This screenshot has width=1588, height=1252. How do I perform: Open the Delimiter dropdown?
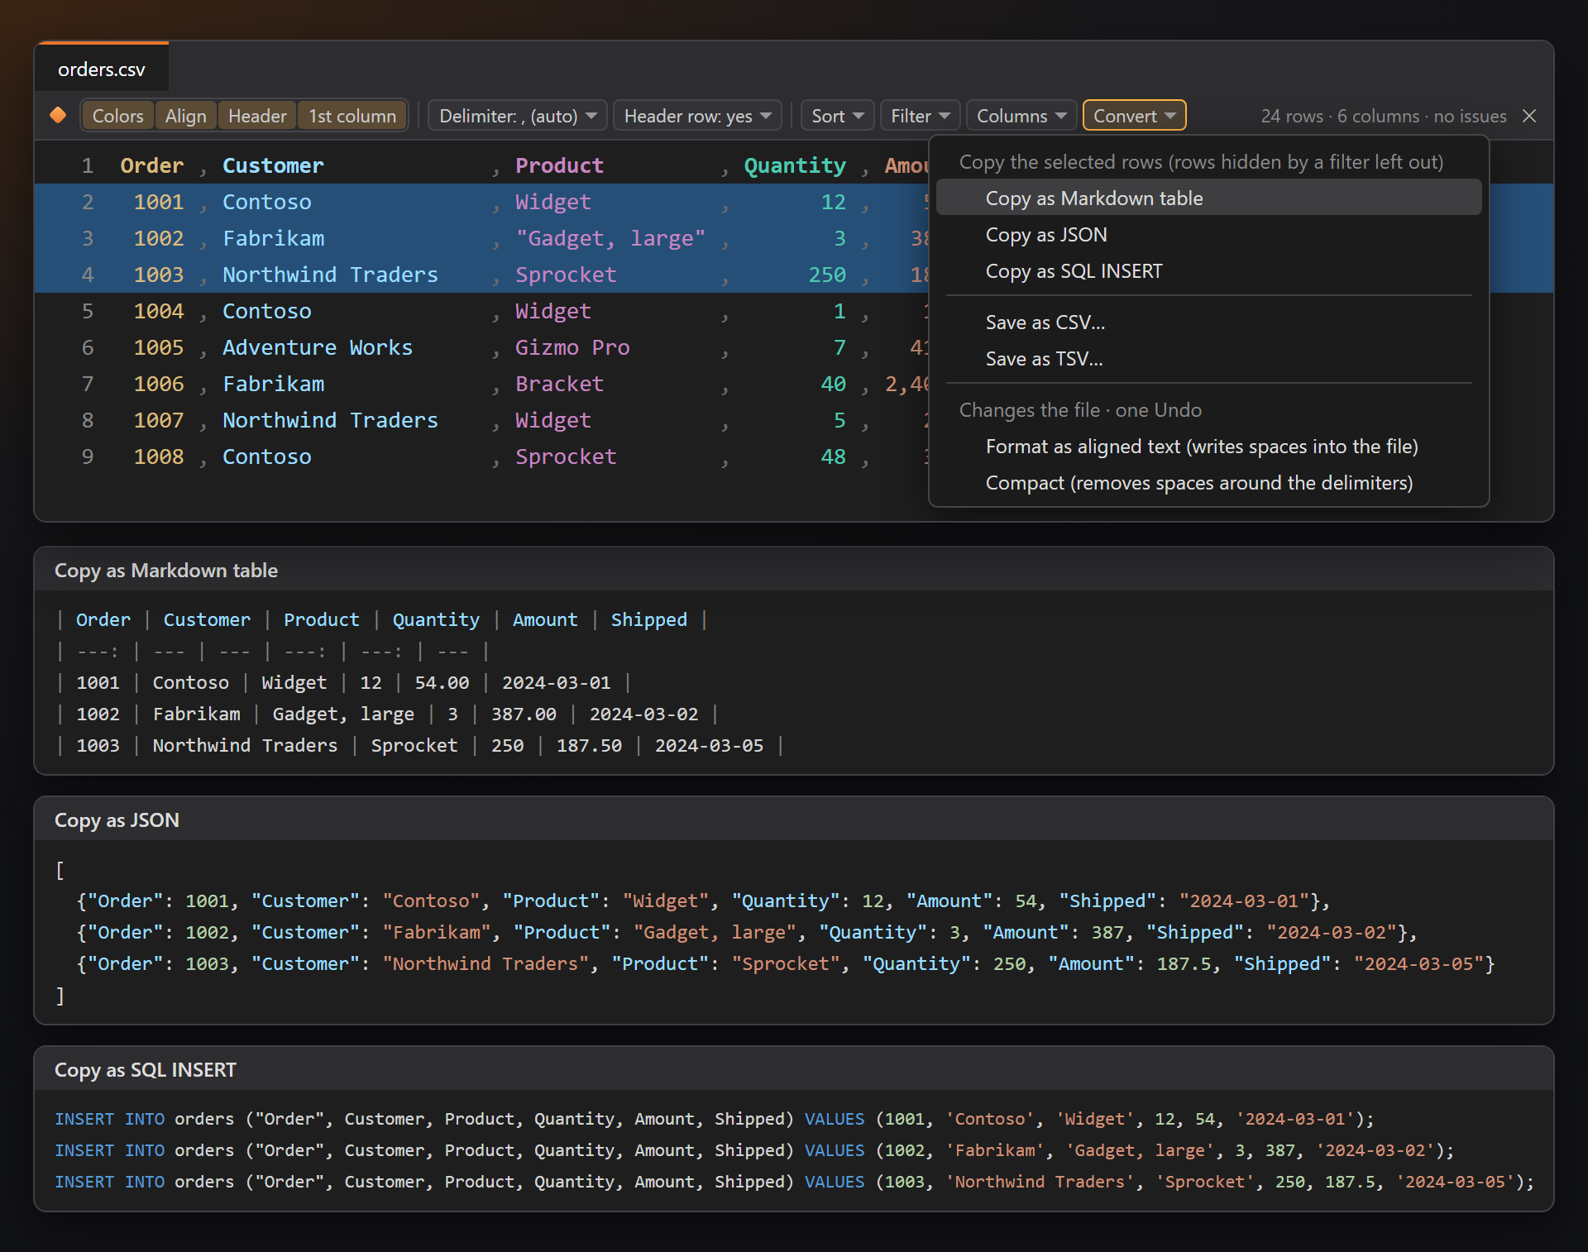[x=518, y=116]
